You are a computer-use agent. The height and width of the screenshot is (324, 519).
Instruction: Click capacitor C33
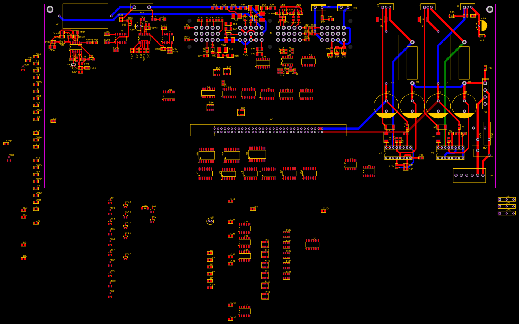click(x=36, y=223)
